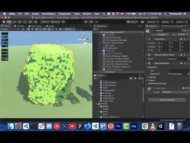Open Transform component help icon
190x143 pixels.
[181, 39]
